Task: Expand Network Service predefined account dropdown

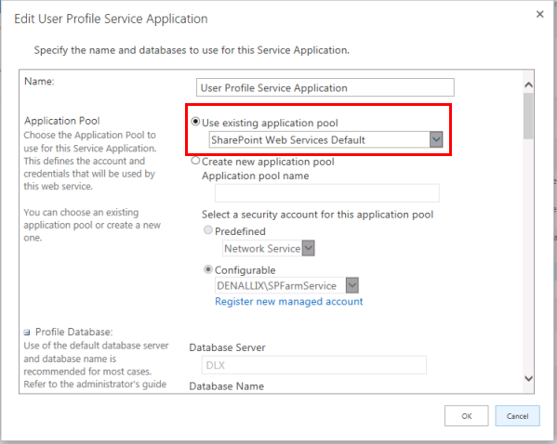Action: click(308, 248)
